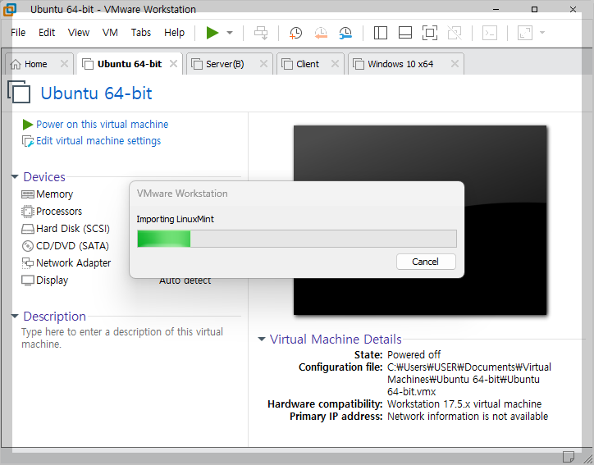Cancel the LinuxMint import

tap(426, 262)
